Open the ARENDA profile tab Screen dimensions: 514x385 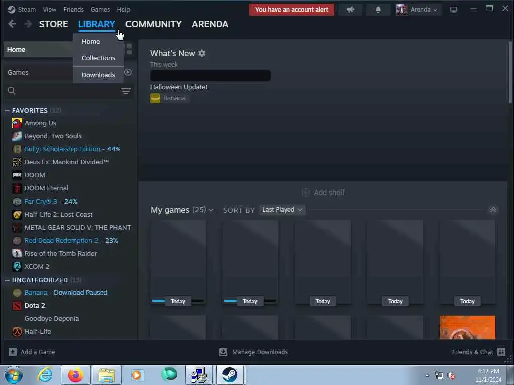tap(210, 24)
